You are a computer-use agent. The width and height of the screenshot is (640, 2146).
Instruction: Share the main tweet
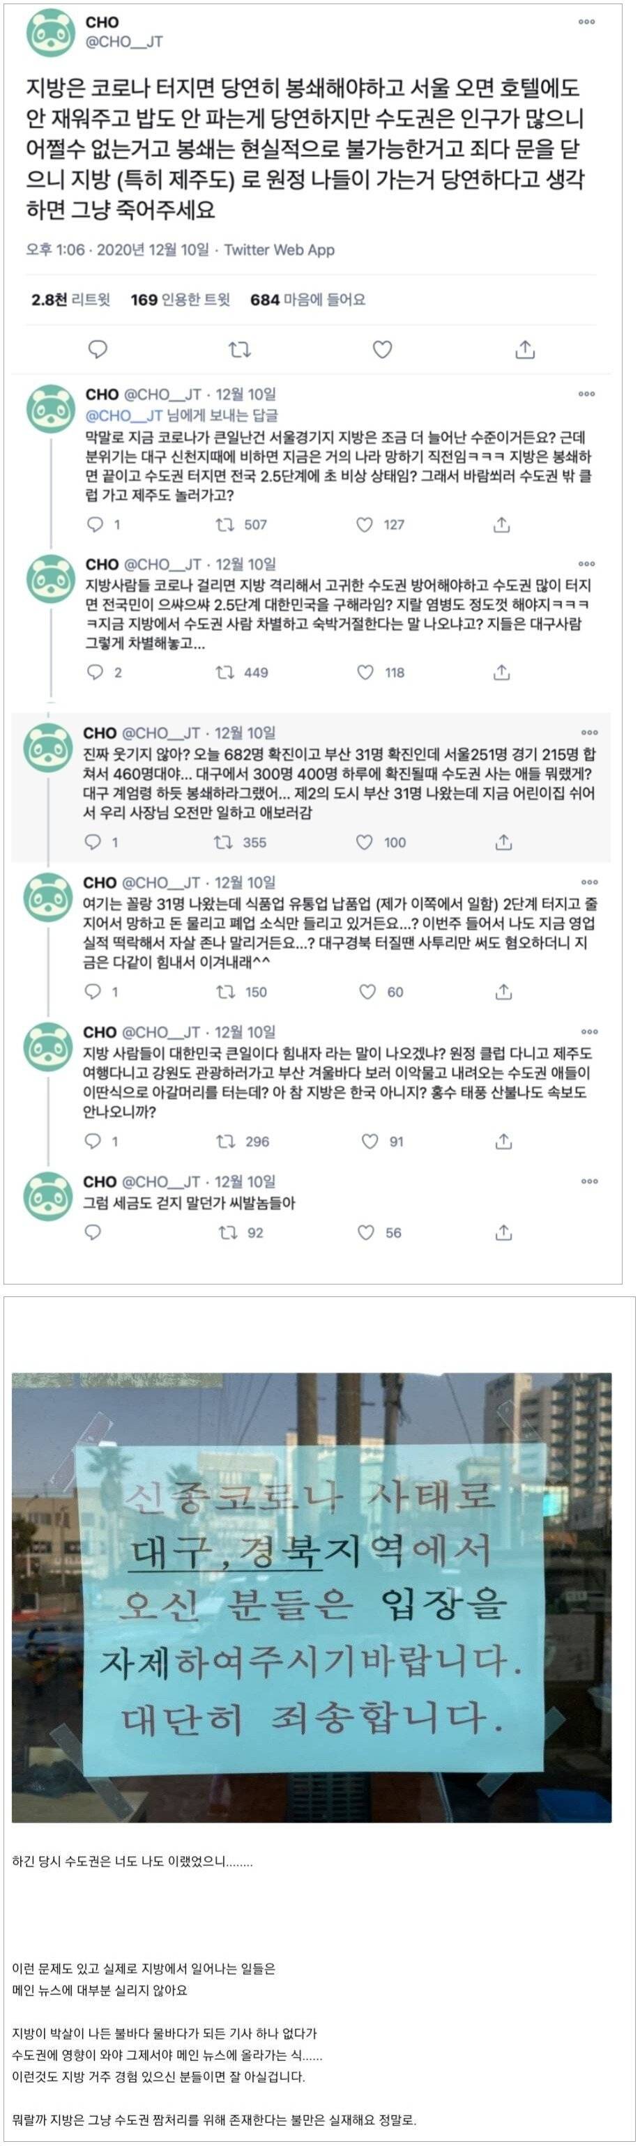point(524,350)
